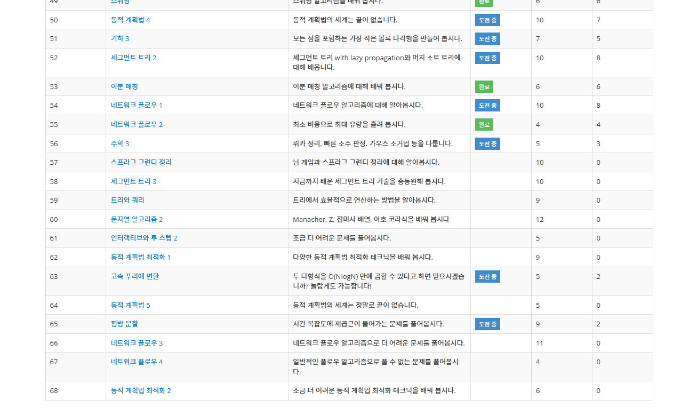Open the 수학 3 step
The width and height of the screenshot is (673, 408).
click(120, 143)
